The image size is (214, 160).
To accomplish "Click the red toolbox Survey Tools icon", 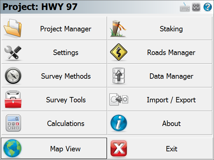I will tap(13, 100).
